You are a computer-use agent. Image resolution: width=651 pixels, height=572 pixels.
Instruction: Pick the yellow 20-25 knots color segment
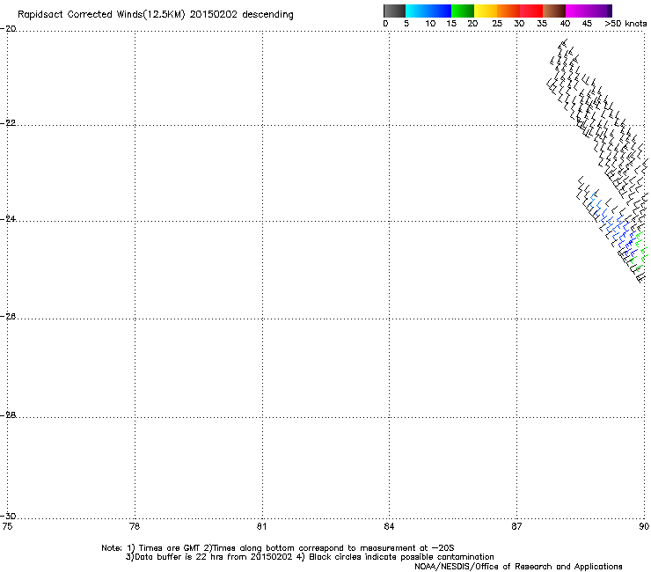[486, 11]
